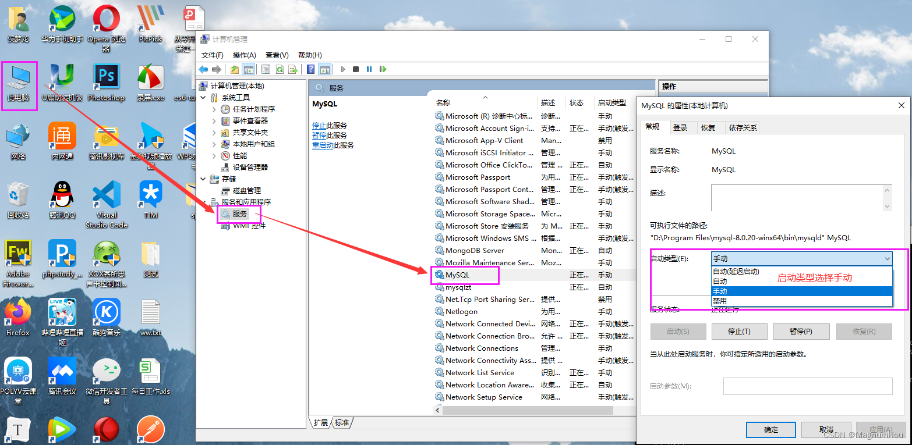912x445 pixels.
Task: Click the Properties toolbar icon
Action: (x=266, y=69)
